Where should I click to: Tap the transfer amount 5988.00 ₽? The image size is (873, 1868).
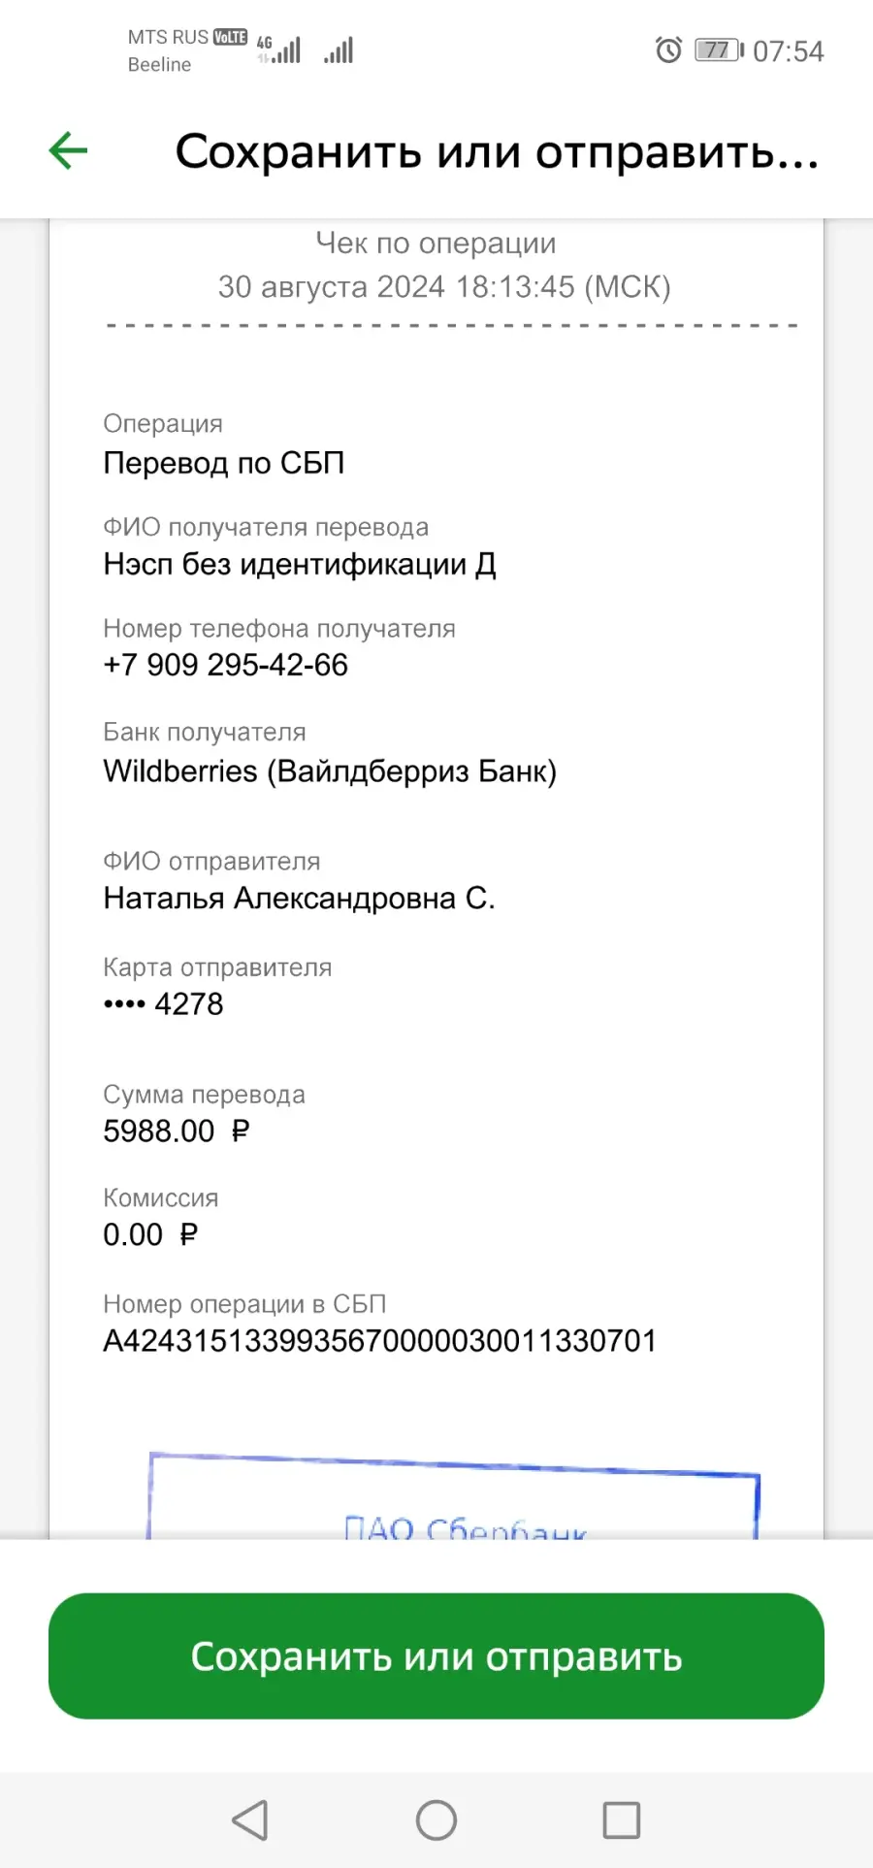point(177,1131)
